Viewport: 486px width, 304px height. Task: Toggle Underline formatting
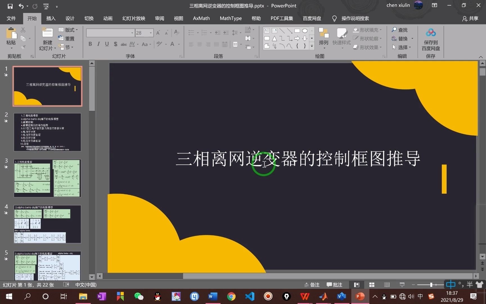pos(107,44)
